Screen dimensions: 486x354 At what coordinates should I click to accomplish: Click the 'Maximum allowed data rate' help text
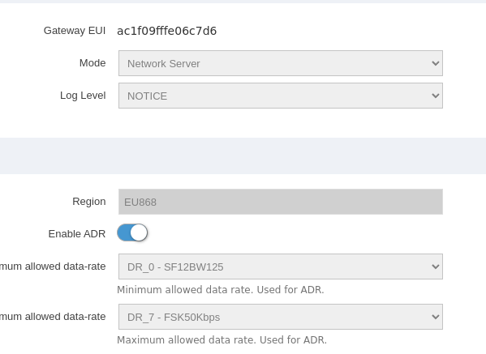click(222, 340)
